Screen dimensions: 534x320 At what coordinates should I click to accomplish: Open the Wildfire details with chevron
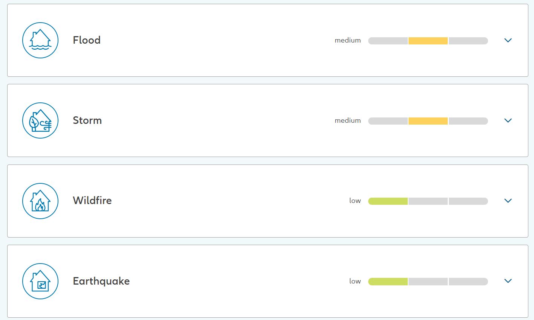point(508,201)
